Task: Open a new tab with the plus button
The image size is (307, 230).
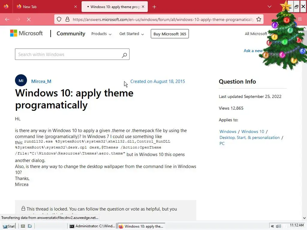Action: pyautogui.click(x=154, y=7)
